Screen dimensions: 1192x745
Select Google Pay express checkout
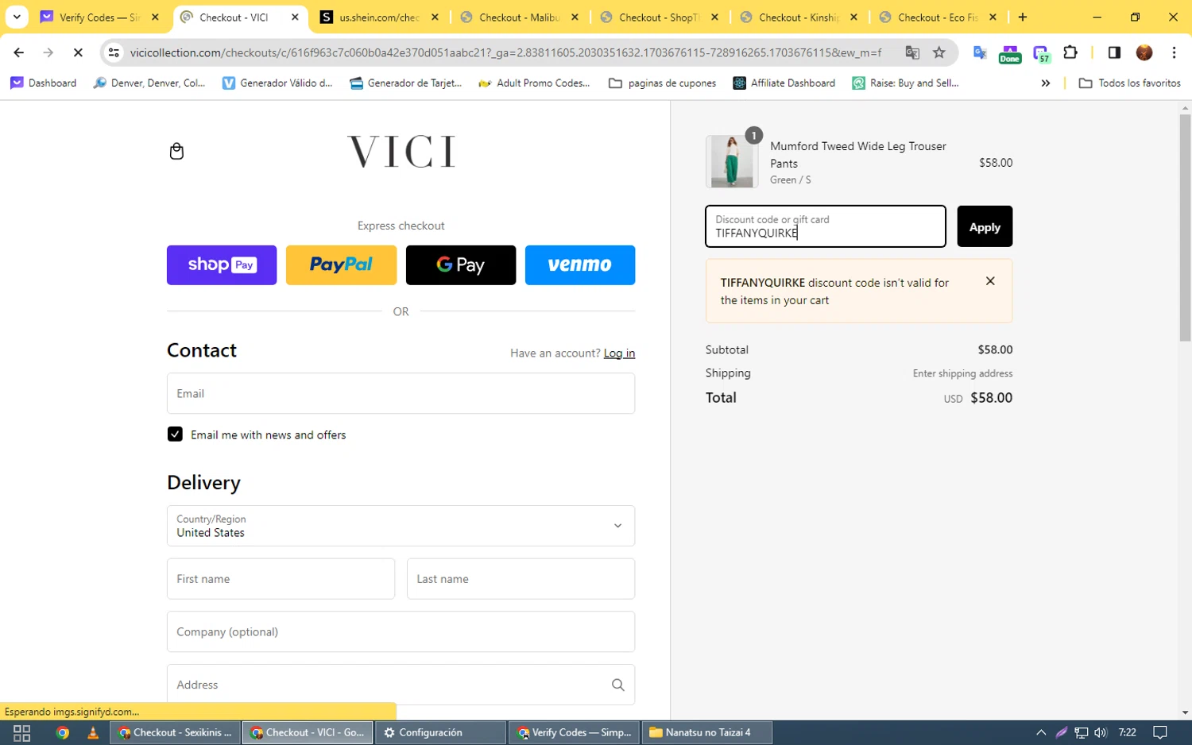click(461, 265)
